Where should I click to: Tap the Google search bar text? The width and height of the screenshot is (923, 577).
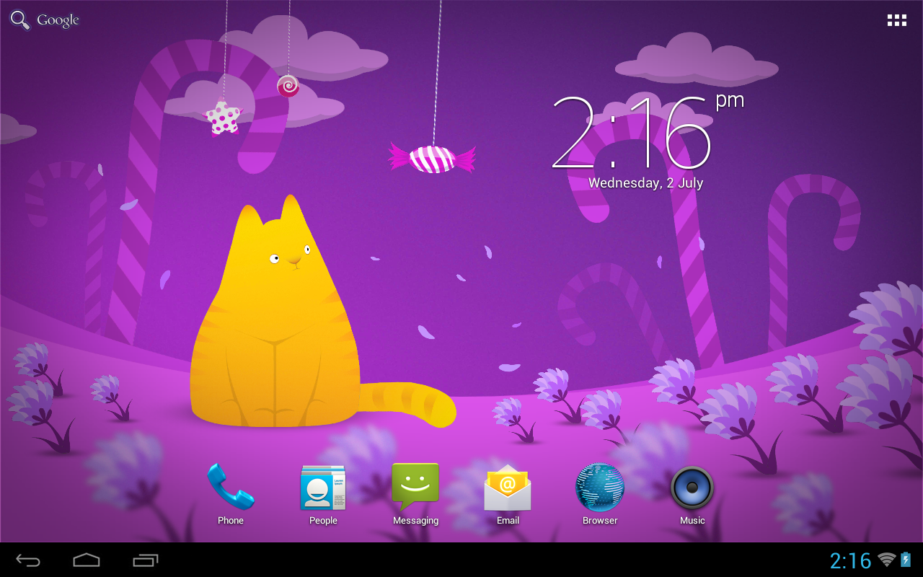(58, 20)
